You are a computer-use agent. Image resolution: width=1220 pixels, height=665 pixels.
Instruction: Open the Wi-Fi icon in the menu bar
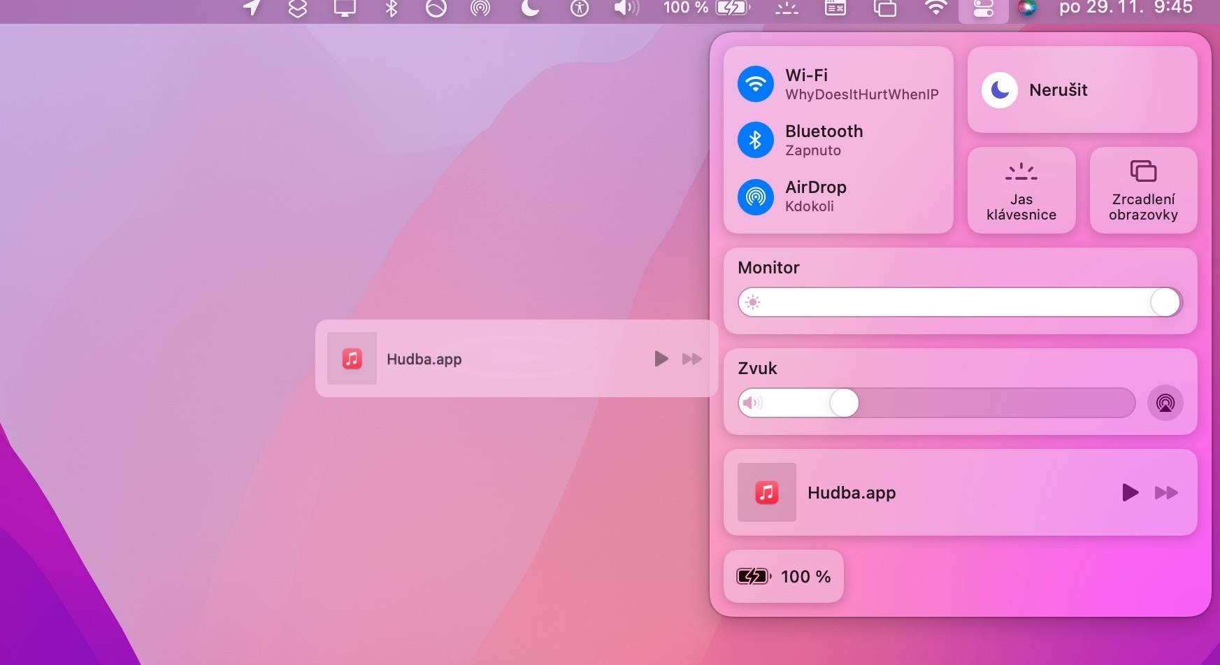pyautogui.click(x=935, y=8)
